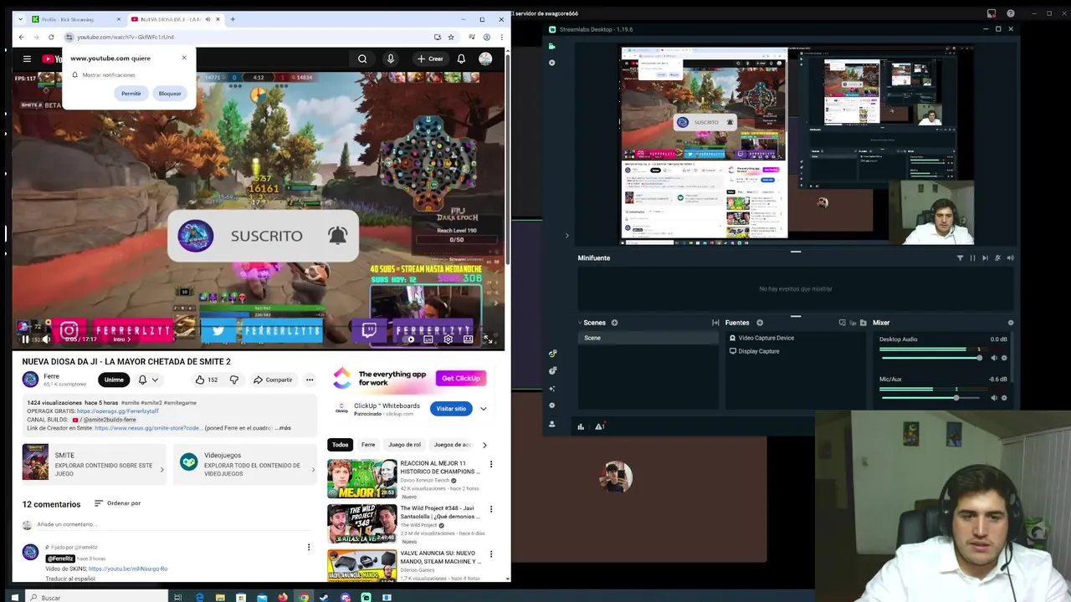Expand description with ...más
1071x602 pixels.
[x=283, y=428]
